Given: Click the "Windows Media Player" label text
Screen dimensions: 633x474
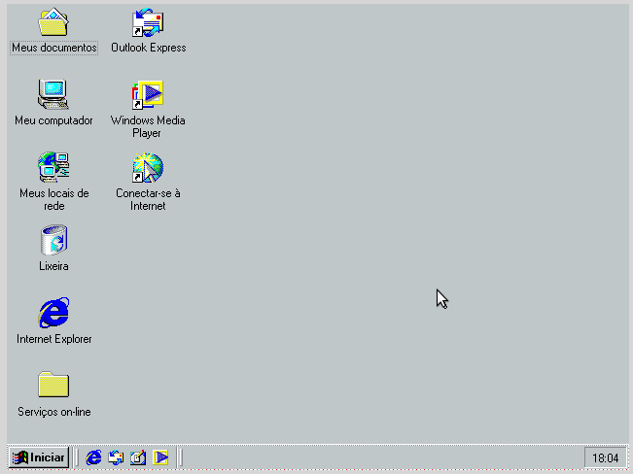Looking at the screenshot, I should pyautogui.click(x=148, y=126).
